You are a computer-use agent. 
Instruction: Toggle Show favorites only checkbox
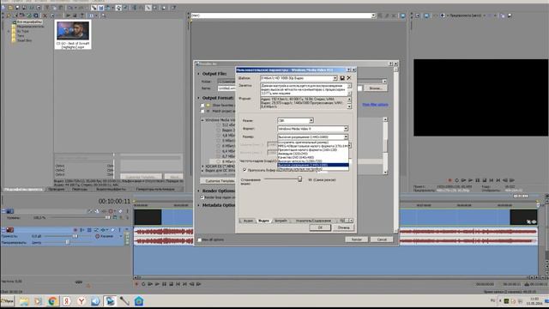pos(202,105)
